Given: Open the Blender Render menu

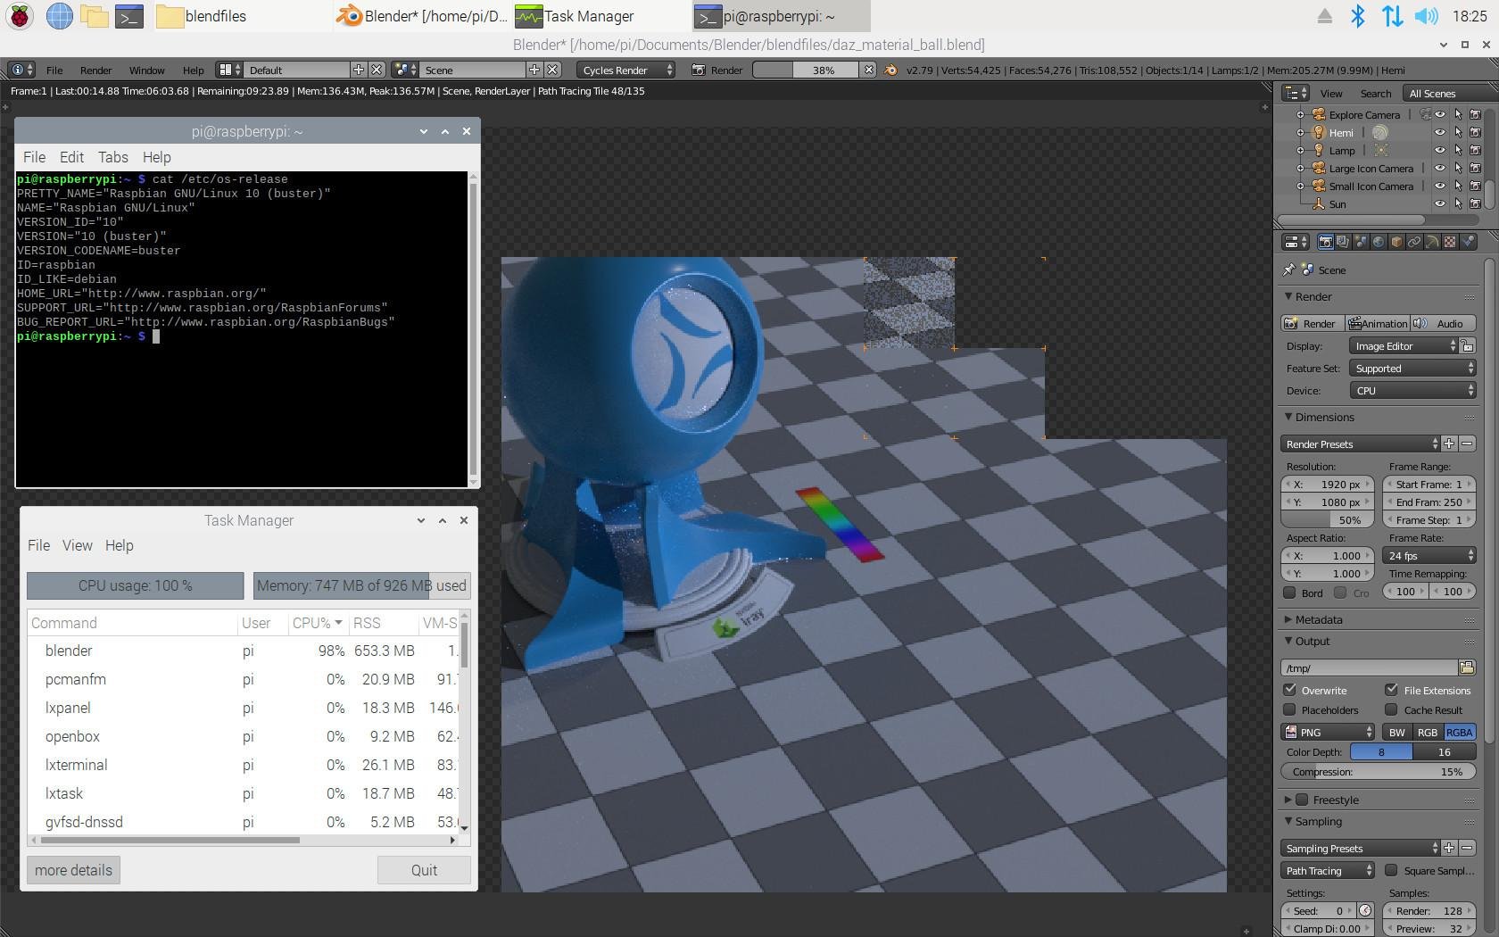Looking at the screenshot, I should click(x=95, y=70).
